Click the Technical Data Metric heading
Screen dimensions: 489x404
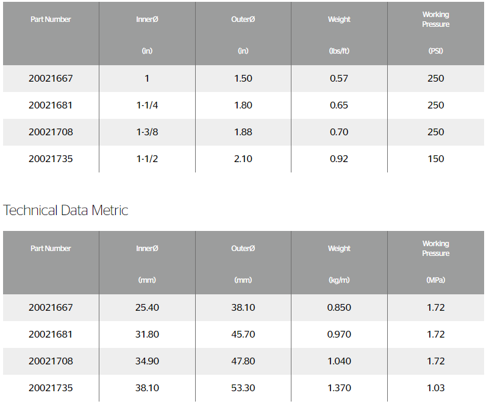click(65, 210)
